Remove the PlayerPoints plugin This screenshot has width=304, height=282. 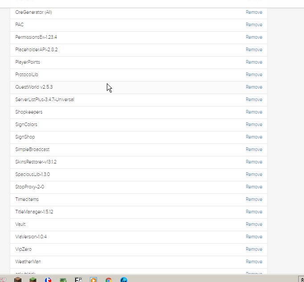point(254,62)
